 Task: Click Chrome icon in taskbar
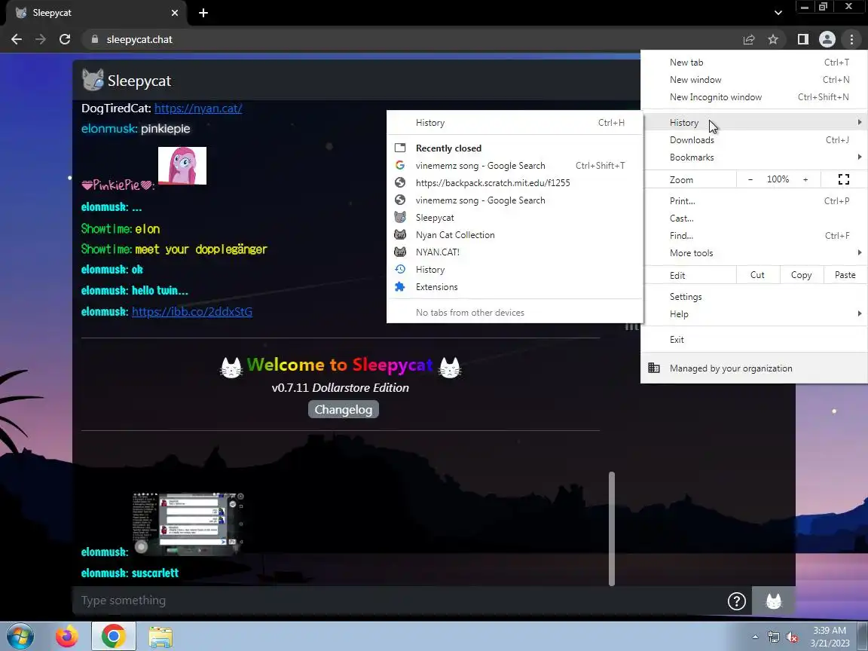(114, 637)
